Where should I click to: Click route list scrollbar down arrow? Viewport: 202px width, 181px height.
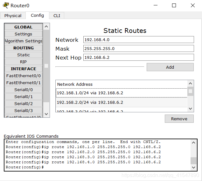click(190, 109)
